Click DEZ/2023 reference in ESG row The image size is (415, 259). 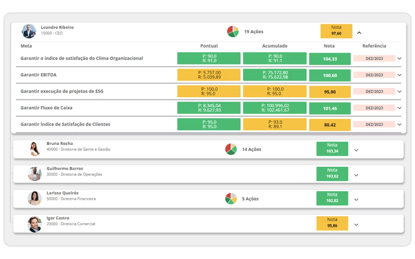tap(374, 91)
